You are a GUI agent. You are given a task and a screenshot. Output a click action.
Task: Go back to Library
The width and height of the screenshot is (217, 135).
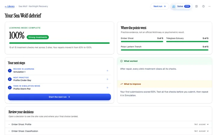coord(10,6)
